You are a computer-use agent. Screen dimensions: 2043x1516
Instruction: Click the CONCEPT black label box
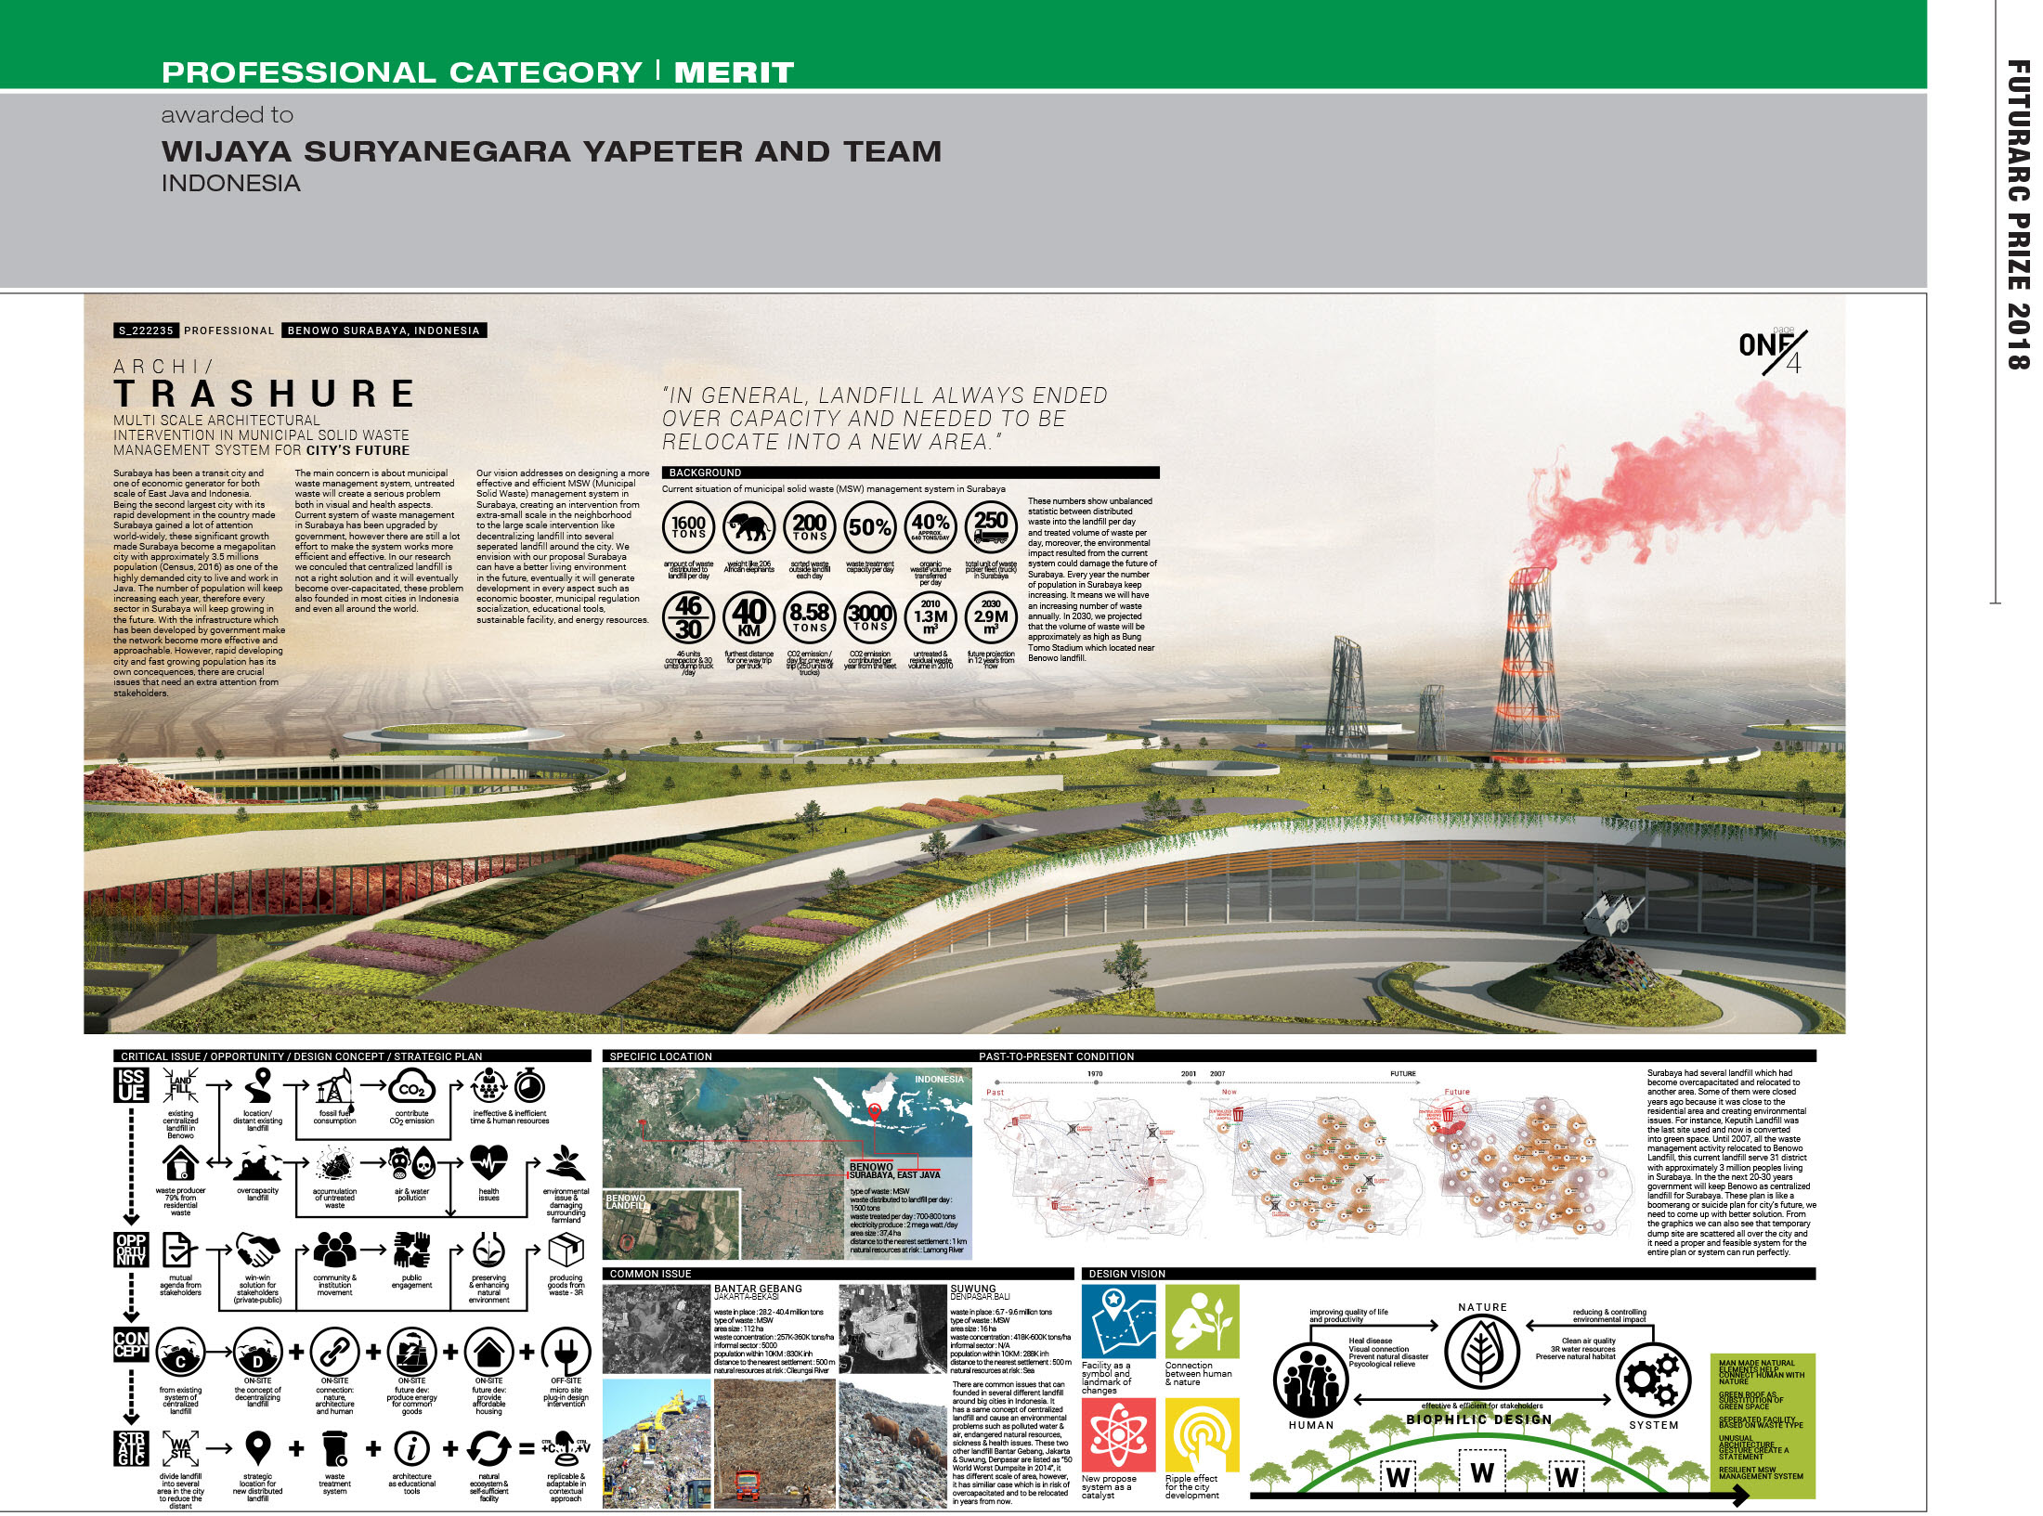pos(131,1345)
